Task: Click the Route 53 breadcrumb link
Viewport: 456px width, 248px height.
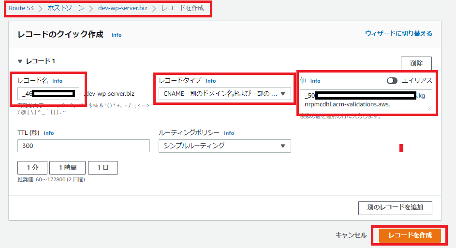Action: [24, 8]
